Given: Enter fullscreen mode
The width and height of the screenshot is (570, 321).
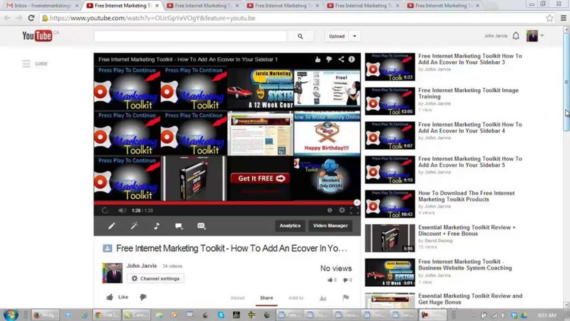Looking at the screenshot, I should [x=354, y=210].
